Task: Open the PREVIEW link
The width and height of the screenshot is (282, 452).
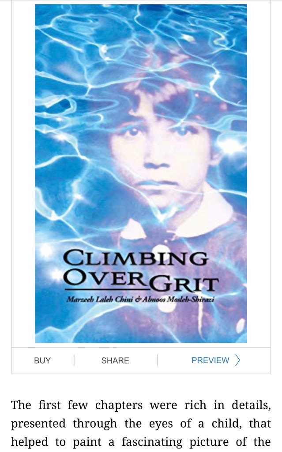Action: click(211, 361)
